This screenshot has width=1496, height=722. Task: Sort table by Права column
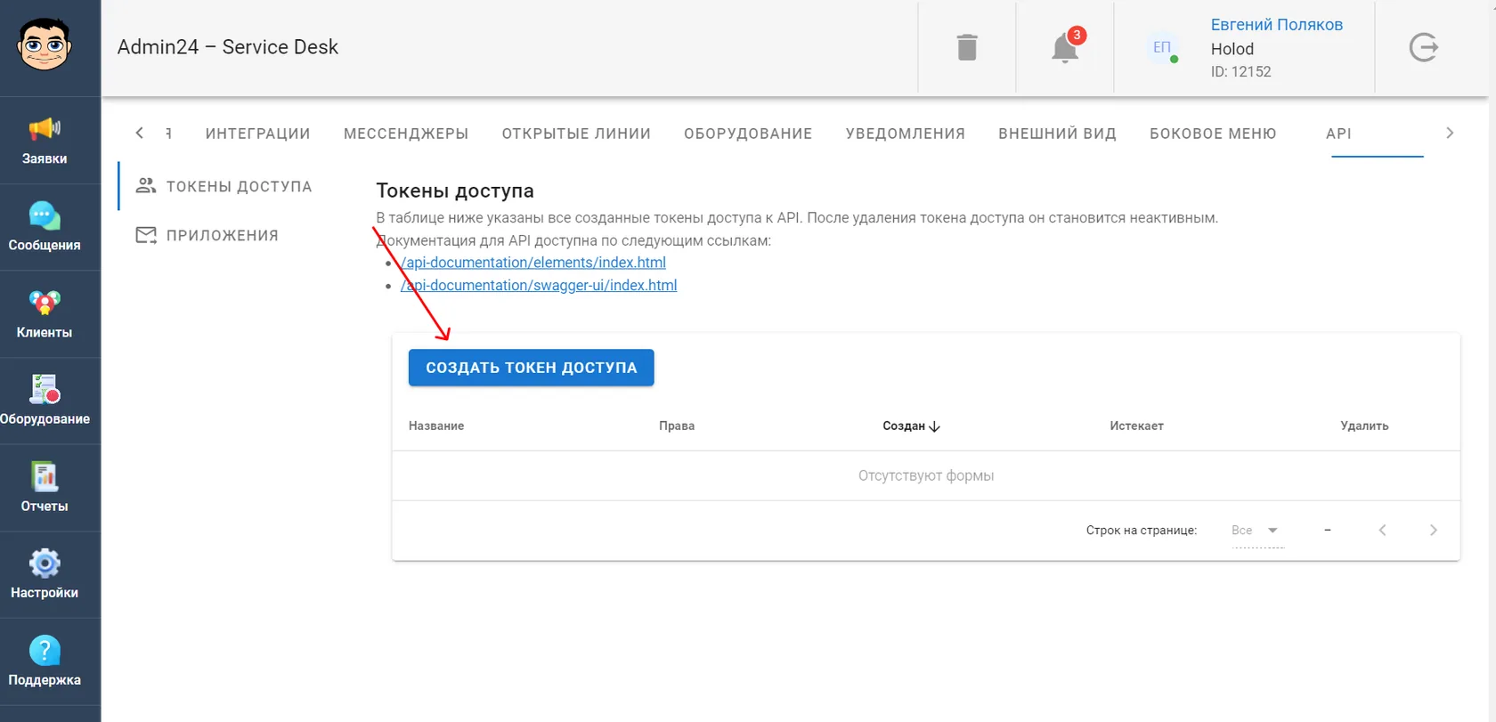click(x=677, y=426)
